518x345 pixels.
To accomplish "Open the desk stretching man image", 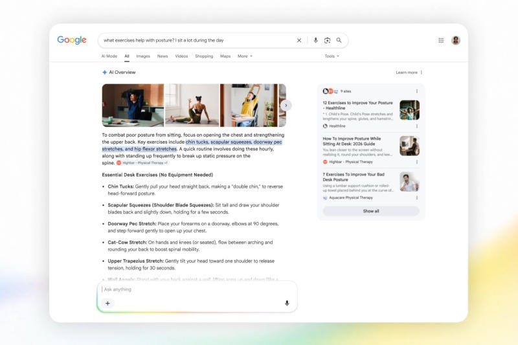I will coord(133,106).
